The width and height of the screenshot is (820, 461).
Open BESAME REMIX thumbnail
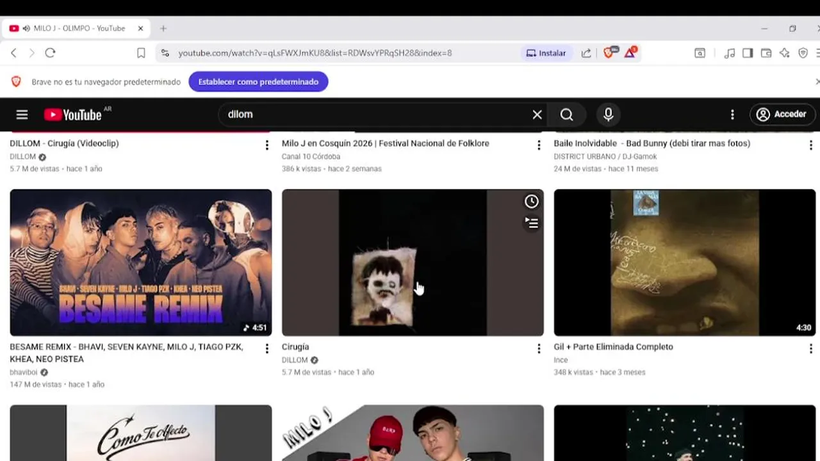(x=141, y=263)
